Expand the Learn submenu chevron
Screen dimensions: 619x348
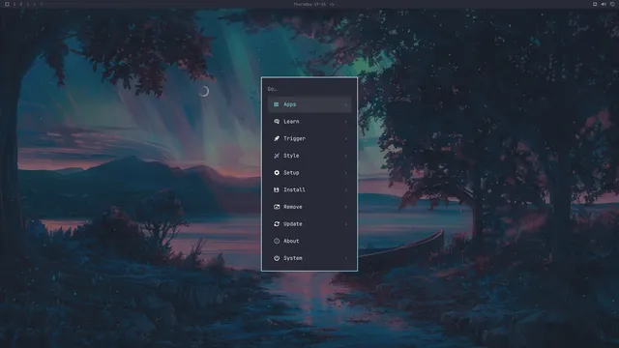346,122
